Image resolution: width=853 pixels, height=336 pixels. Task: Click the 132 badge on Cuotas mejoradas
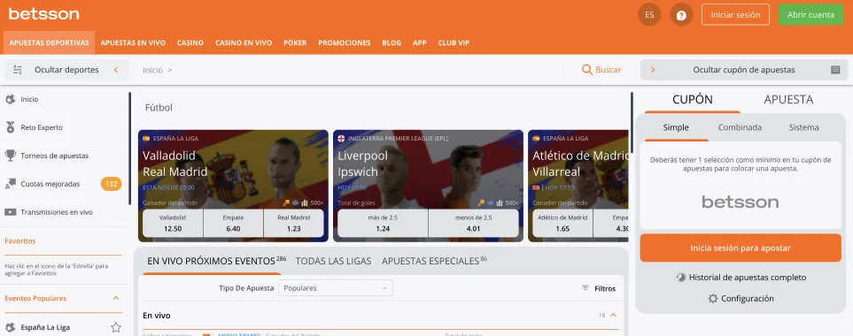pos(111,184)
